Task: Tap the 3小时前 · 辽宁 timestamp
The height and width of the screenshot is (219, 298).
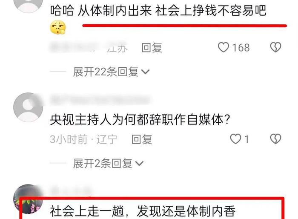Action: [x=83, y=139]
